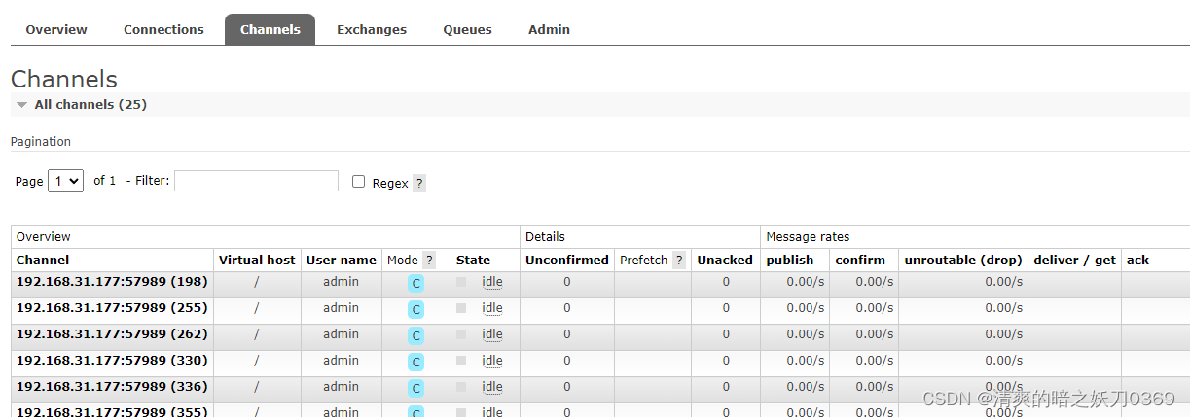This screenshot has width=1190, height=417.
Task: Open the Page number dropdown
Action: point(65,181)
